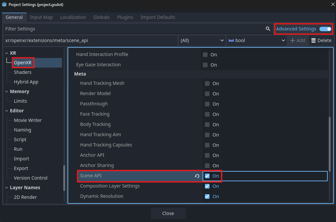This screenshot has height=222, width=336.
Task: Click the Dynamic Resolution property label
Action: coord(102,196)
